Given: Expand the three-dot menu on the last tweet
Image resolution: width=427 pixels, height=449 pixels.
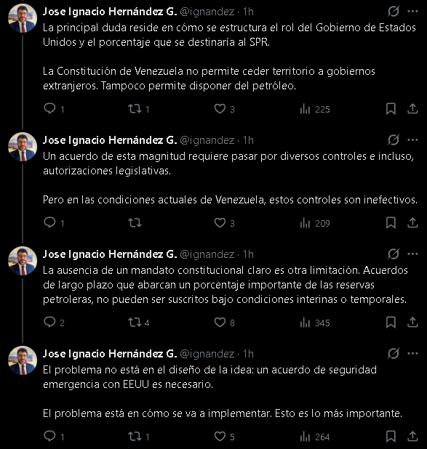Looking at the screenshot, I should (412, 354).
